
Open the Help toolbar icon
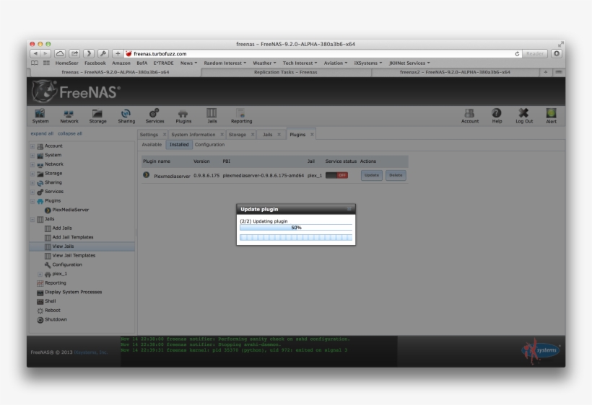click(x=497, y=116)
